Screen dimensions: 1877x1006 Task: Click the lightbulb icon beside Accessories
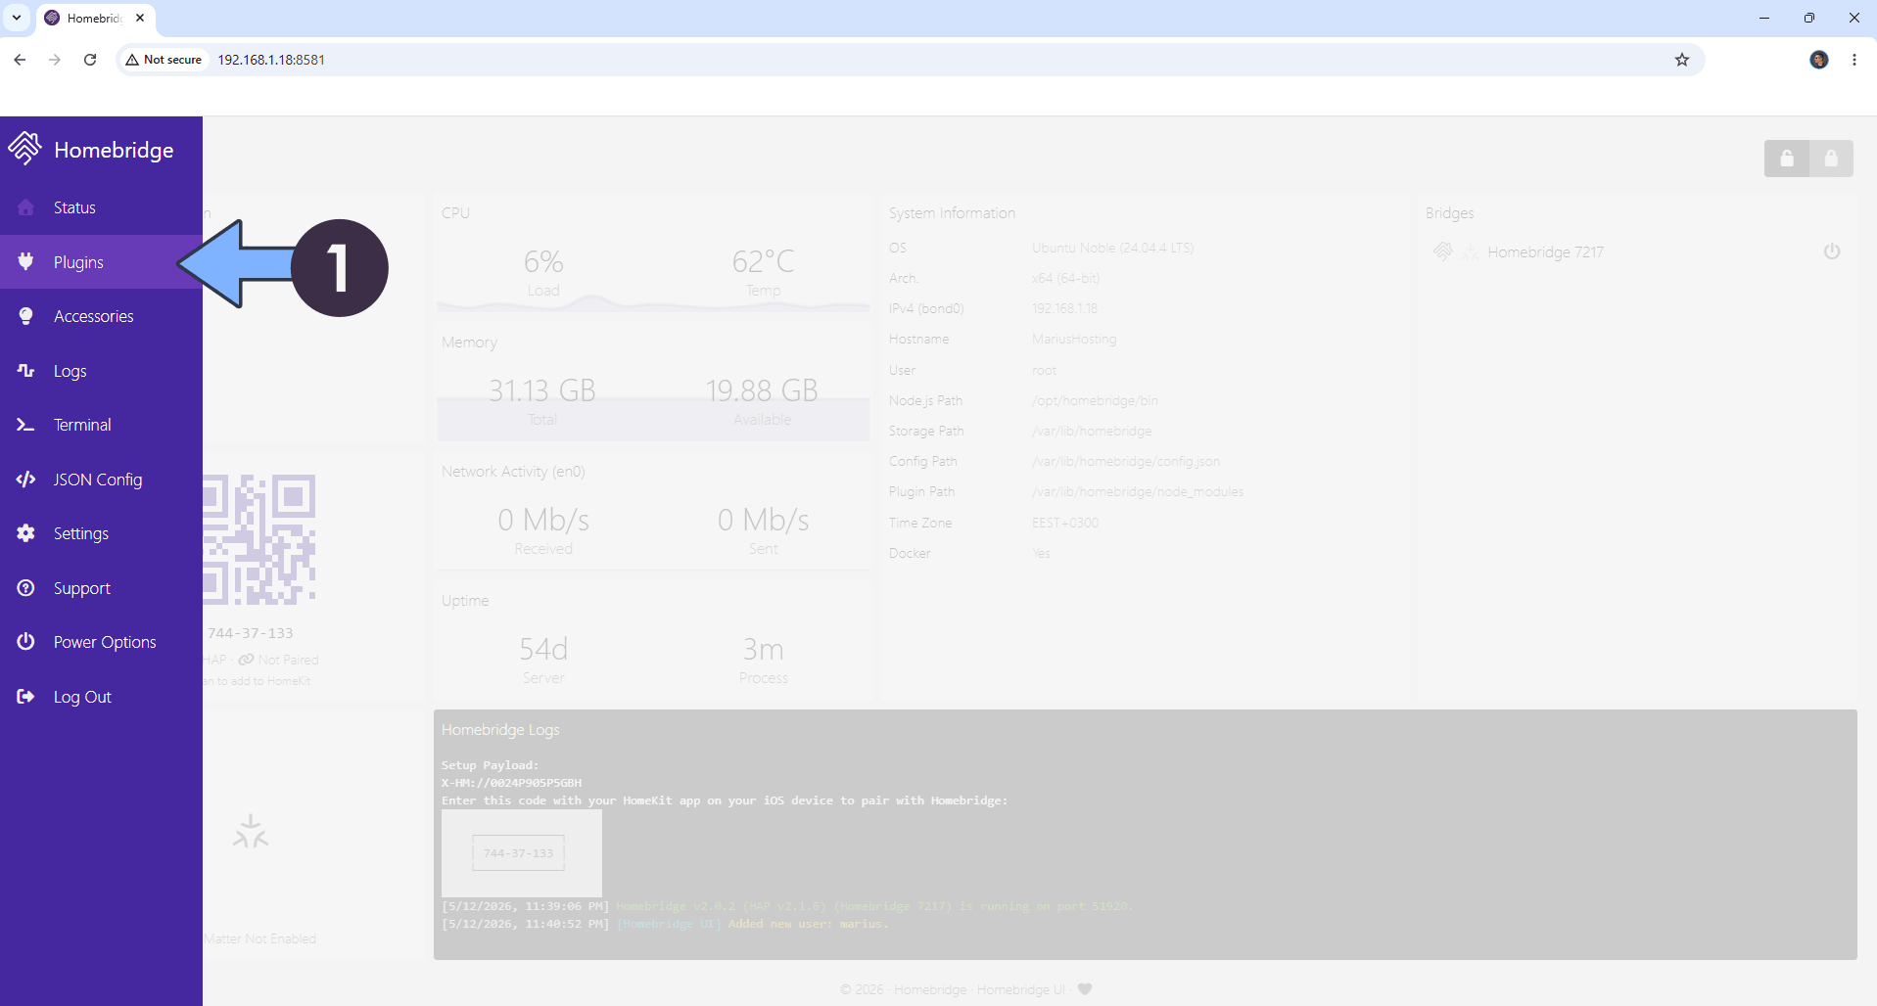tap(25, 315)
